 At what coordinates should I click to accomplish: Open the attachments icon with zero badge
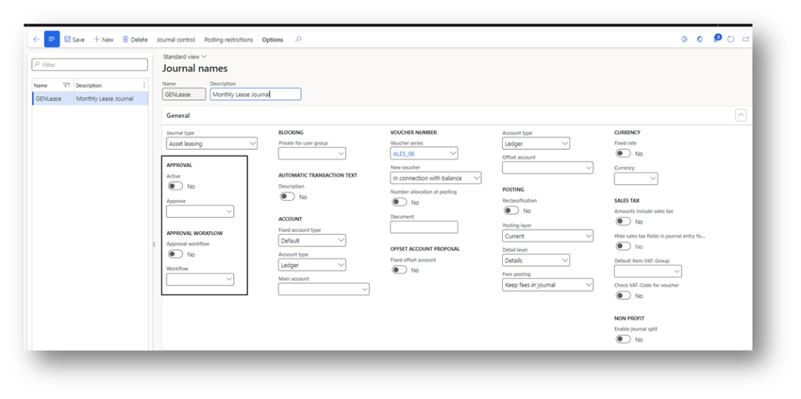[716, 39]
